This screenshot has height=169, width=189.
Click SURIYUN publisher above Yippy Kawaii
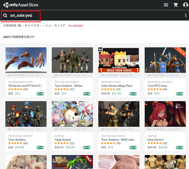pos(59,136)
